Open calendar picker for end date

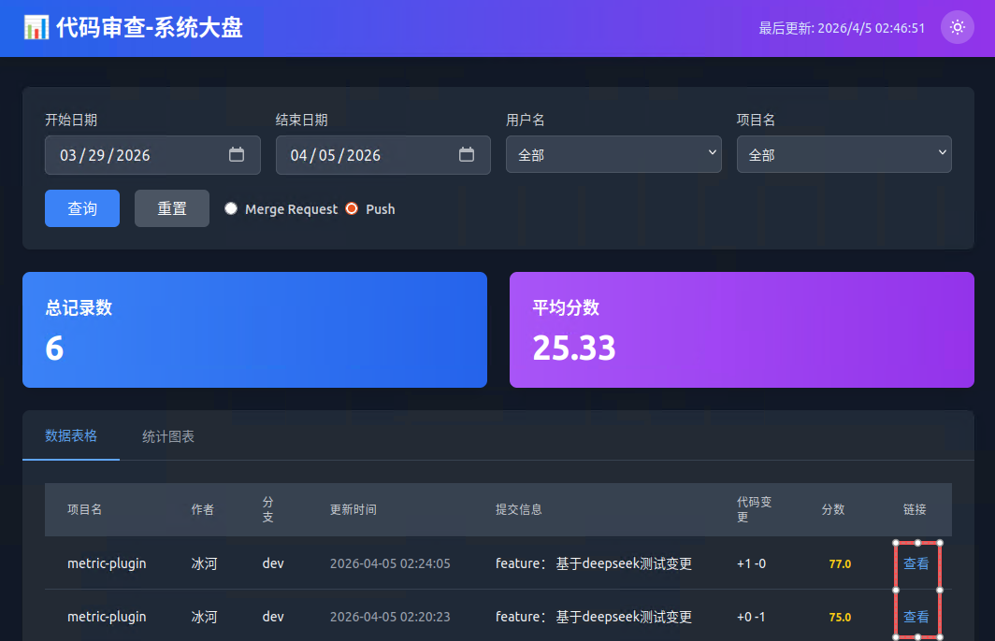[x=467, y=155]
